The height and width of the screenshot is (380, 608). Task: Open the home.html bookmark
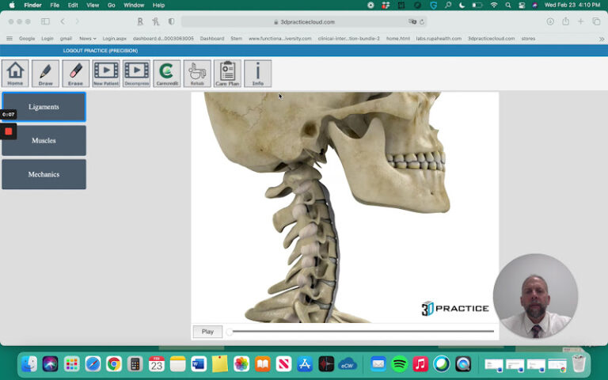click(x=398, y=38)
